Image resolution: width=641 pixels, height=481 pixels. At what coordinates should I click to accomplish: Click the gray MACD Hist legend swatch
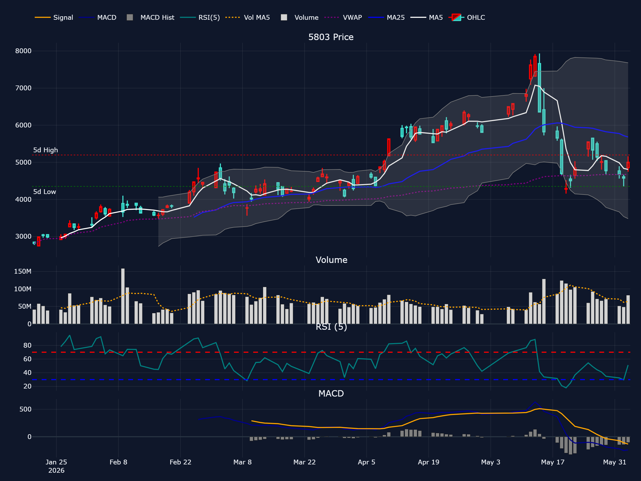130,17
